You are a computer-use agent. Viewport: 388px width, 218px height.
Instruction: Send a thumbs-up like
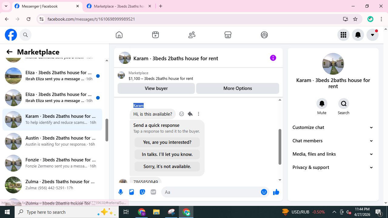276,192
